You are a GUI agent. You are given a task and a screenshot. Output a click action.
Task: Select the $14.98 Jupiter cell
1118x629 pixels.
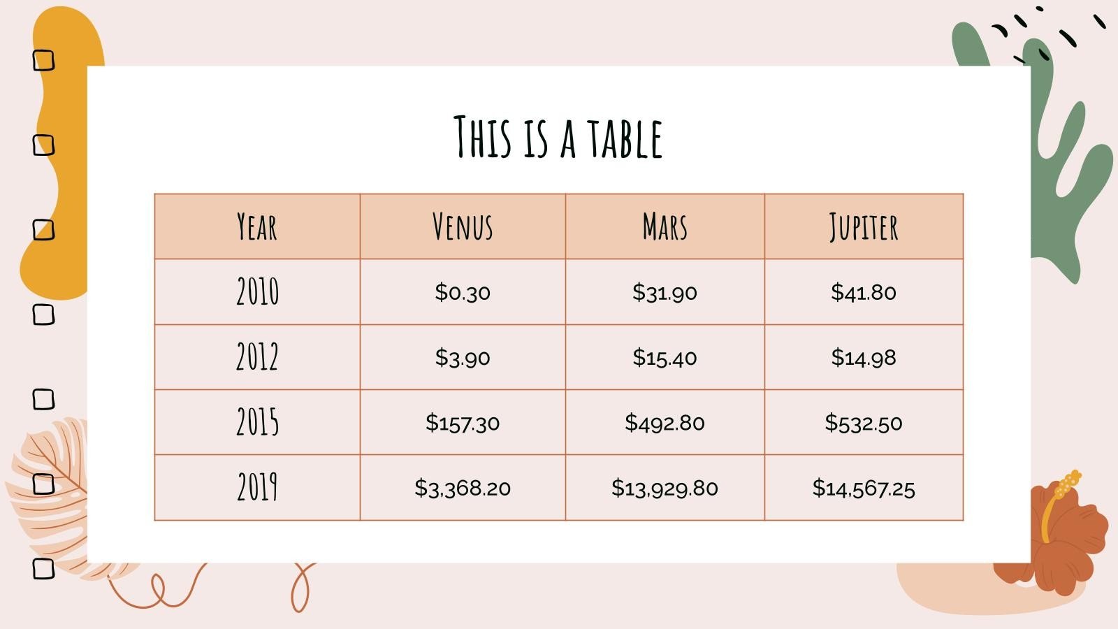tap(864, 358)
